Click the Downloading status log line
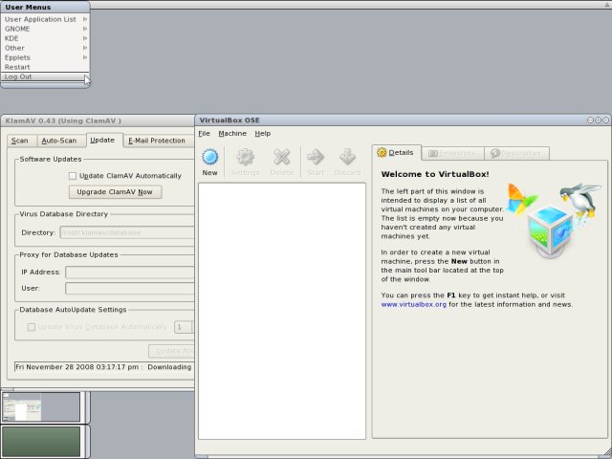This screenshot has height=459, width=612. pos(104,367)
